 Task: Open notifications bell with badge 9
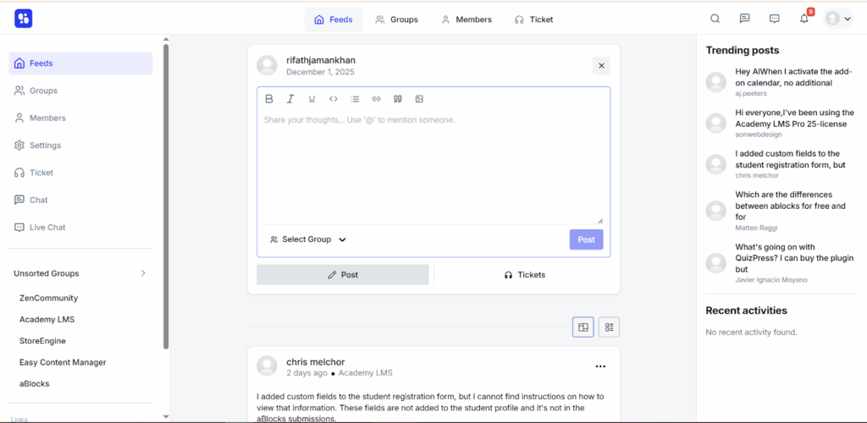(x=804, y=19)
